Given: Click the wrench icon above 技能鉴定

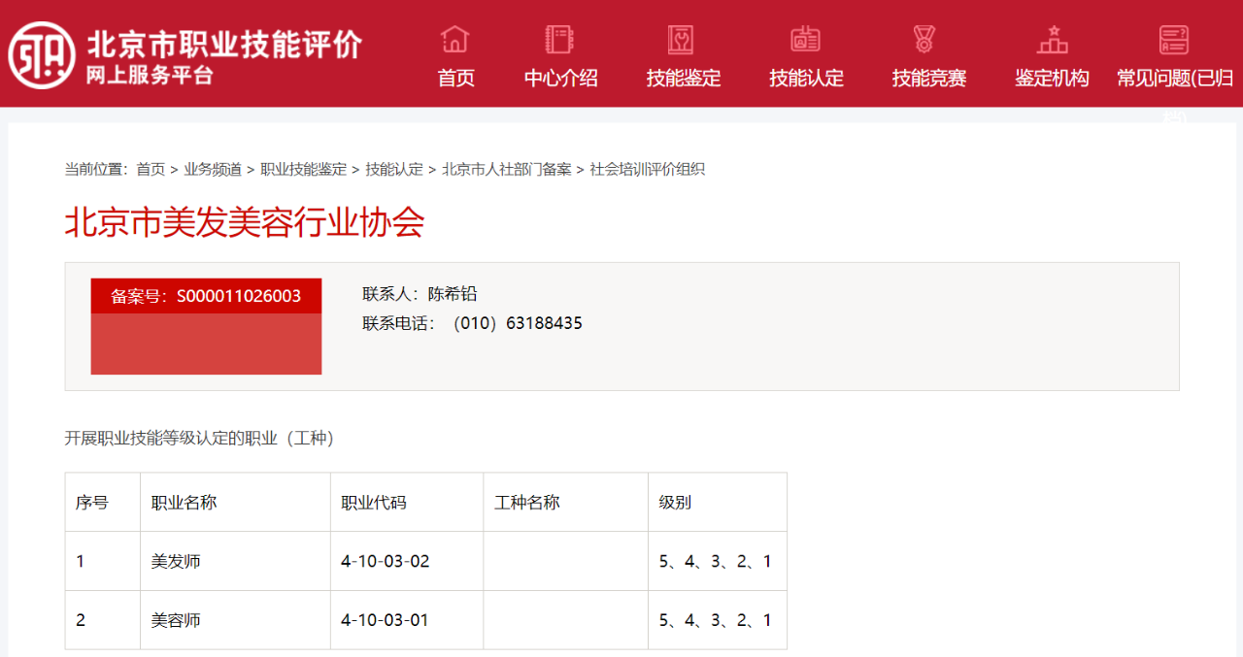Looking at the screenshot, I should (682, 40).
